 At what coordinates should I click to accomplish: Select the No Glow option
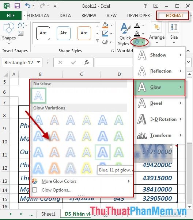pos(38,96)
